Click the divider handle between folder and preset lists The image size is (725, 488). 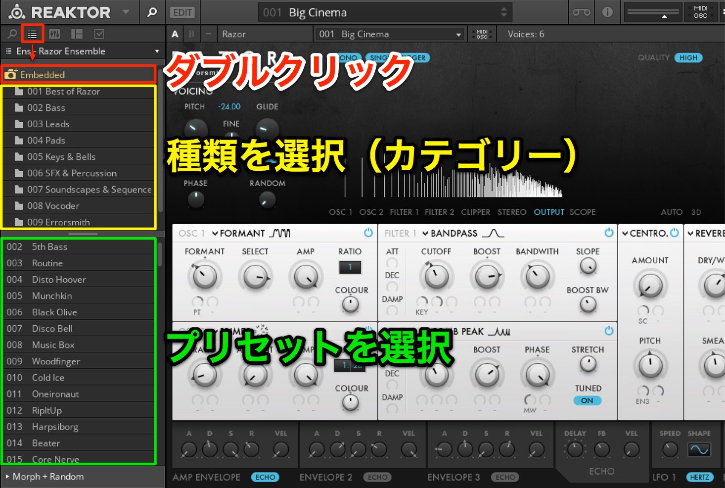tap(83, 234)
